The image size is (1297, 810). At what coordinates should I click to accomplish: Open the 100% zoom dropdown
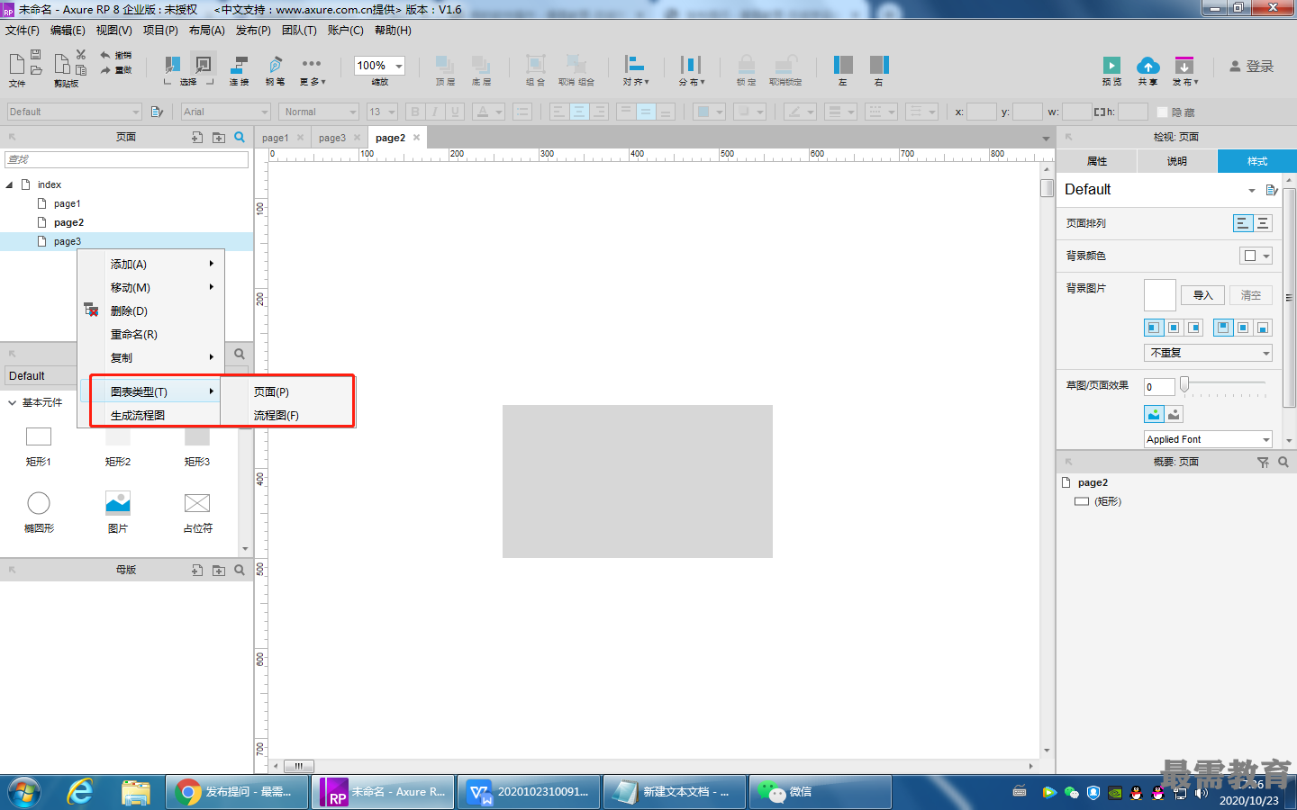398,66
